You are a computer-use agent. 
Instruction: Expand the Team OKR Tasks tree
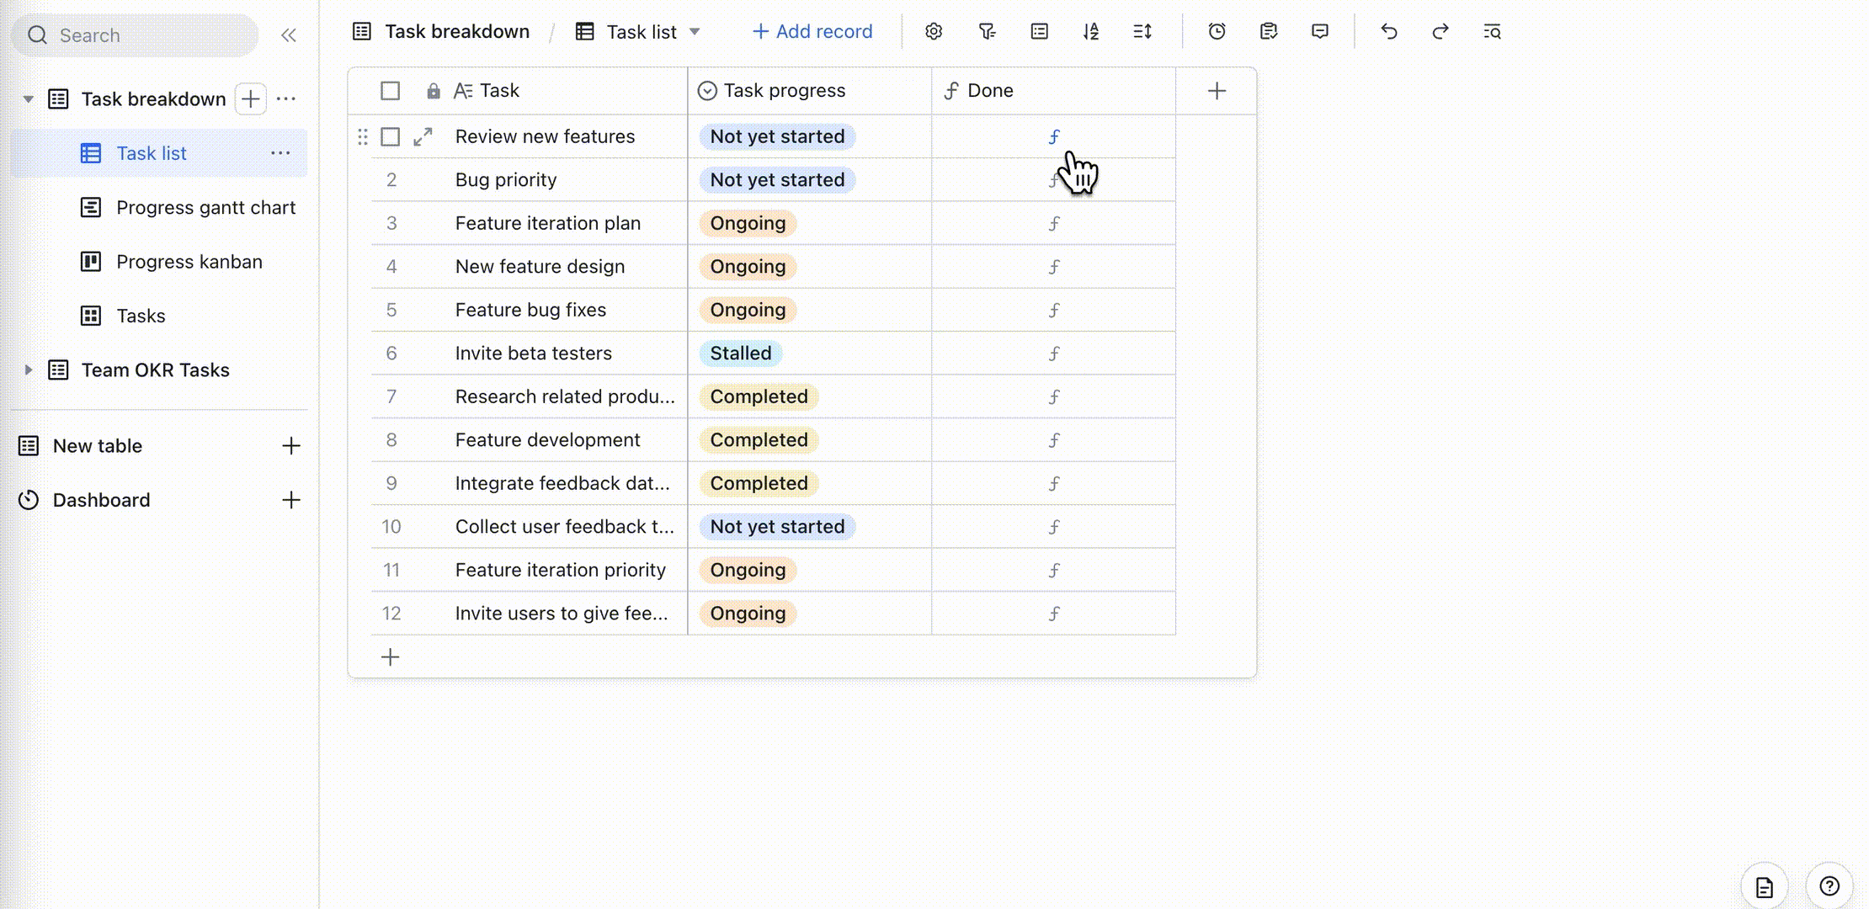tap(28, 369)
